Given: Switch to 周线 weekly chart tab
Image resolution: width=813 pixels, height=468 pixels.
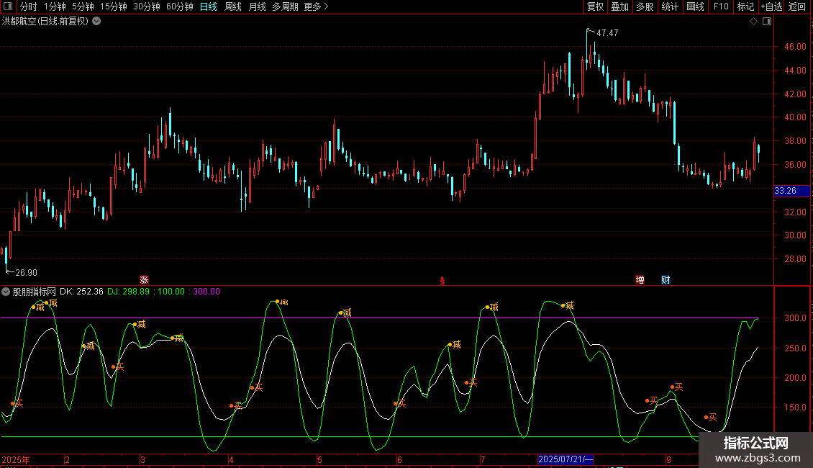Looking at the screenshot, I should [233, 6].
